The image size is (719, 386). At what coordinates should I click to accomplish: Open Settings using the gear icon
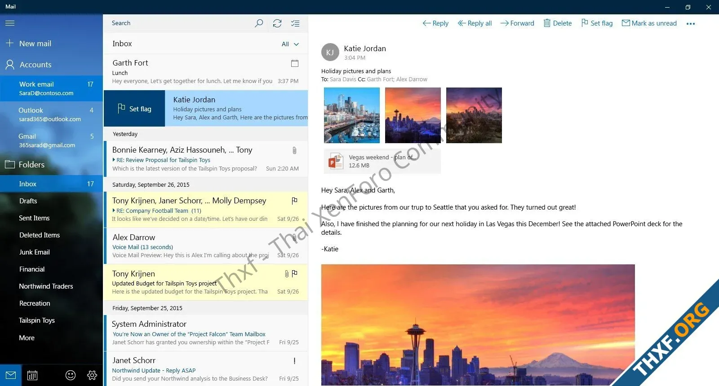92,375
